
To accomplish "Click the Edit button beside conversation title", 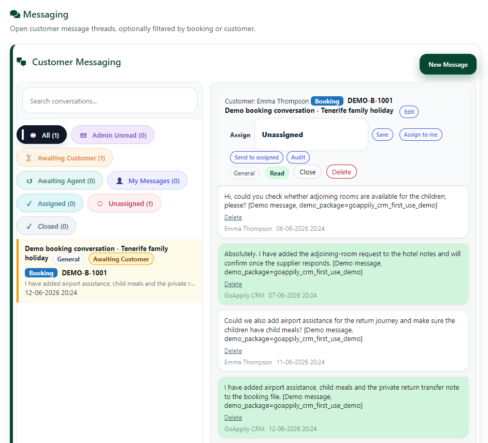I will [409, 112].
